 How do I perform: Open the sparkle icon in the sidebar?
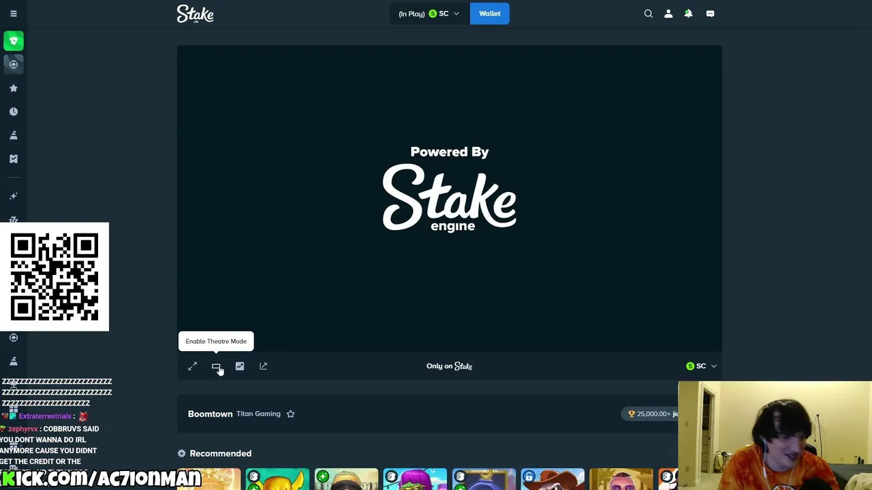[14, 196]
